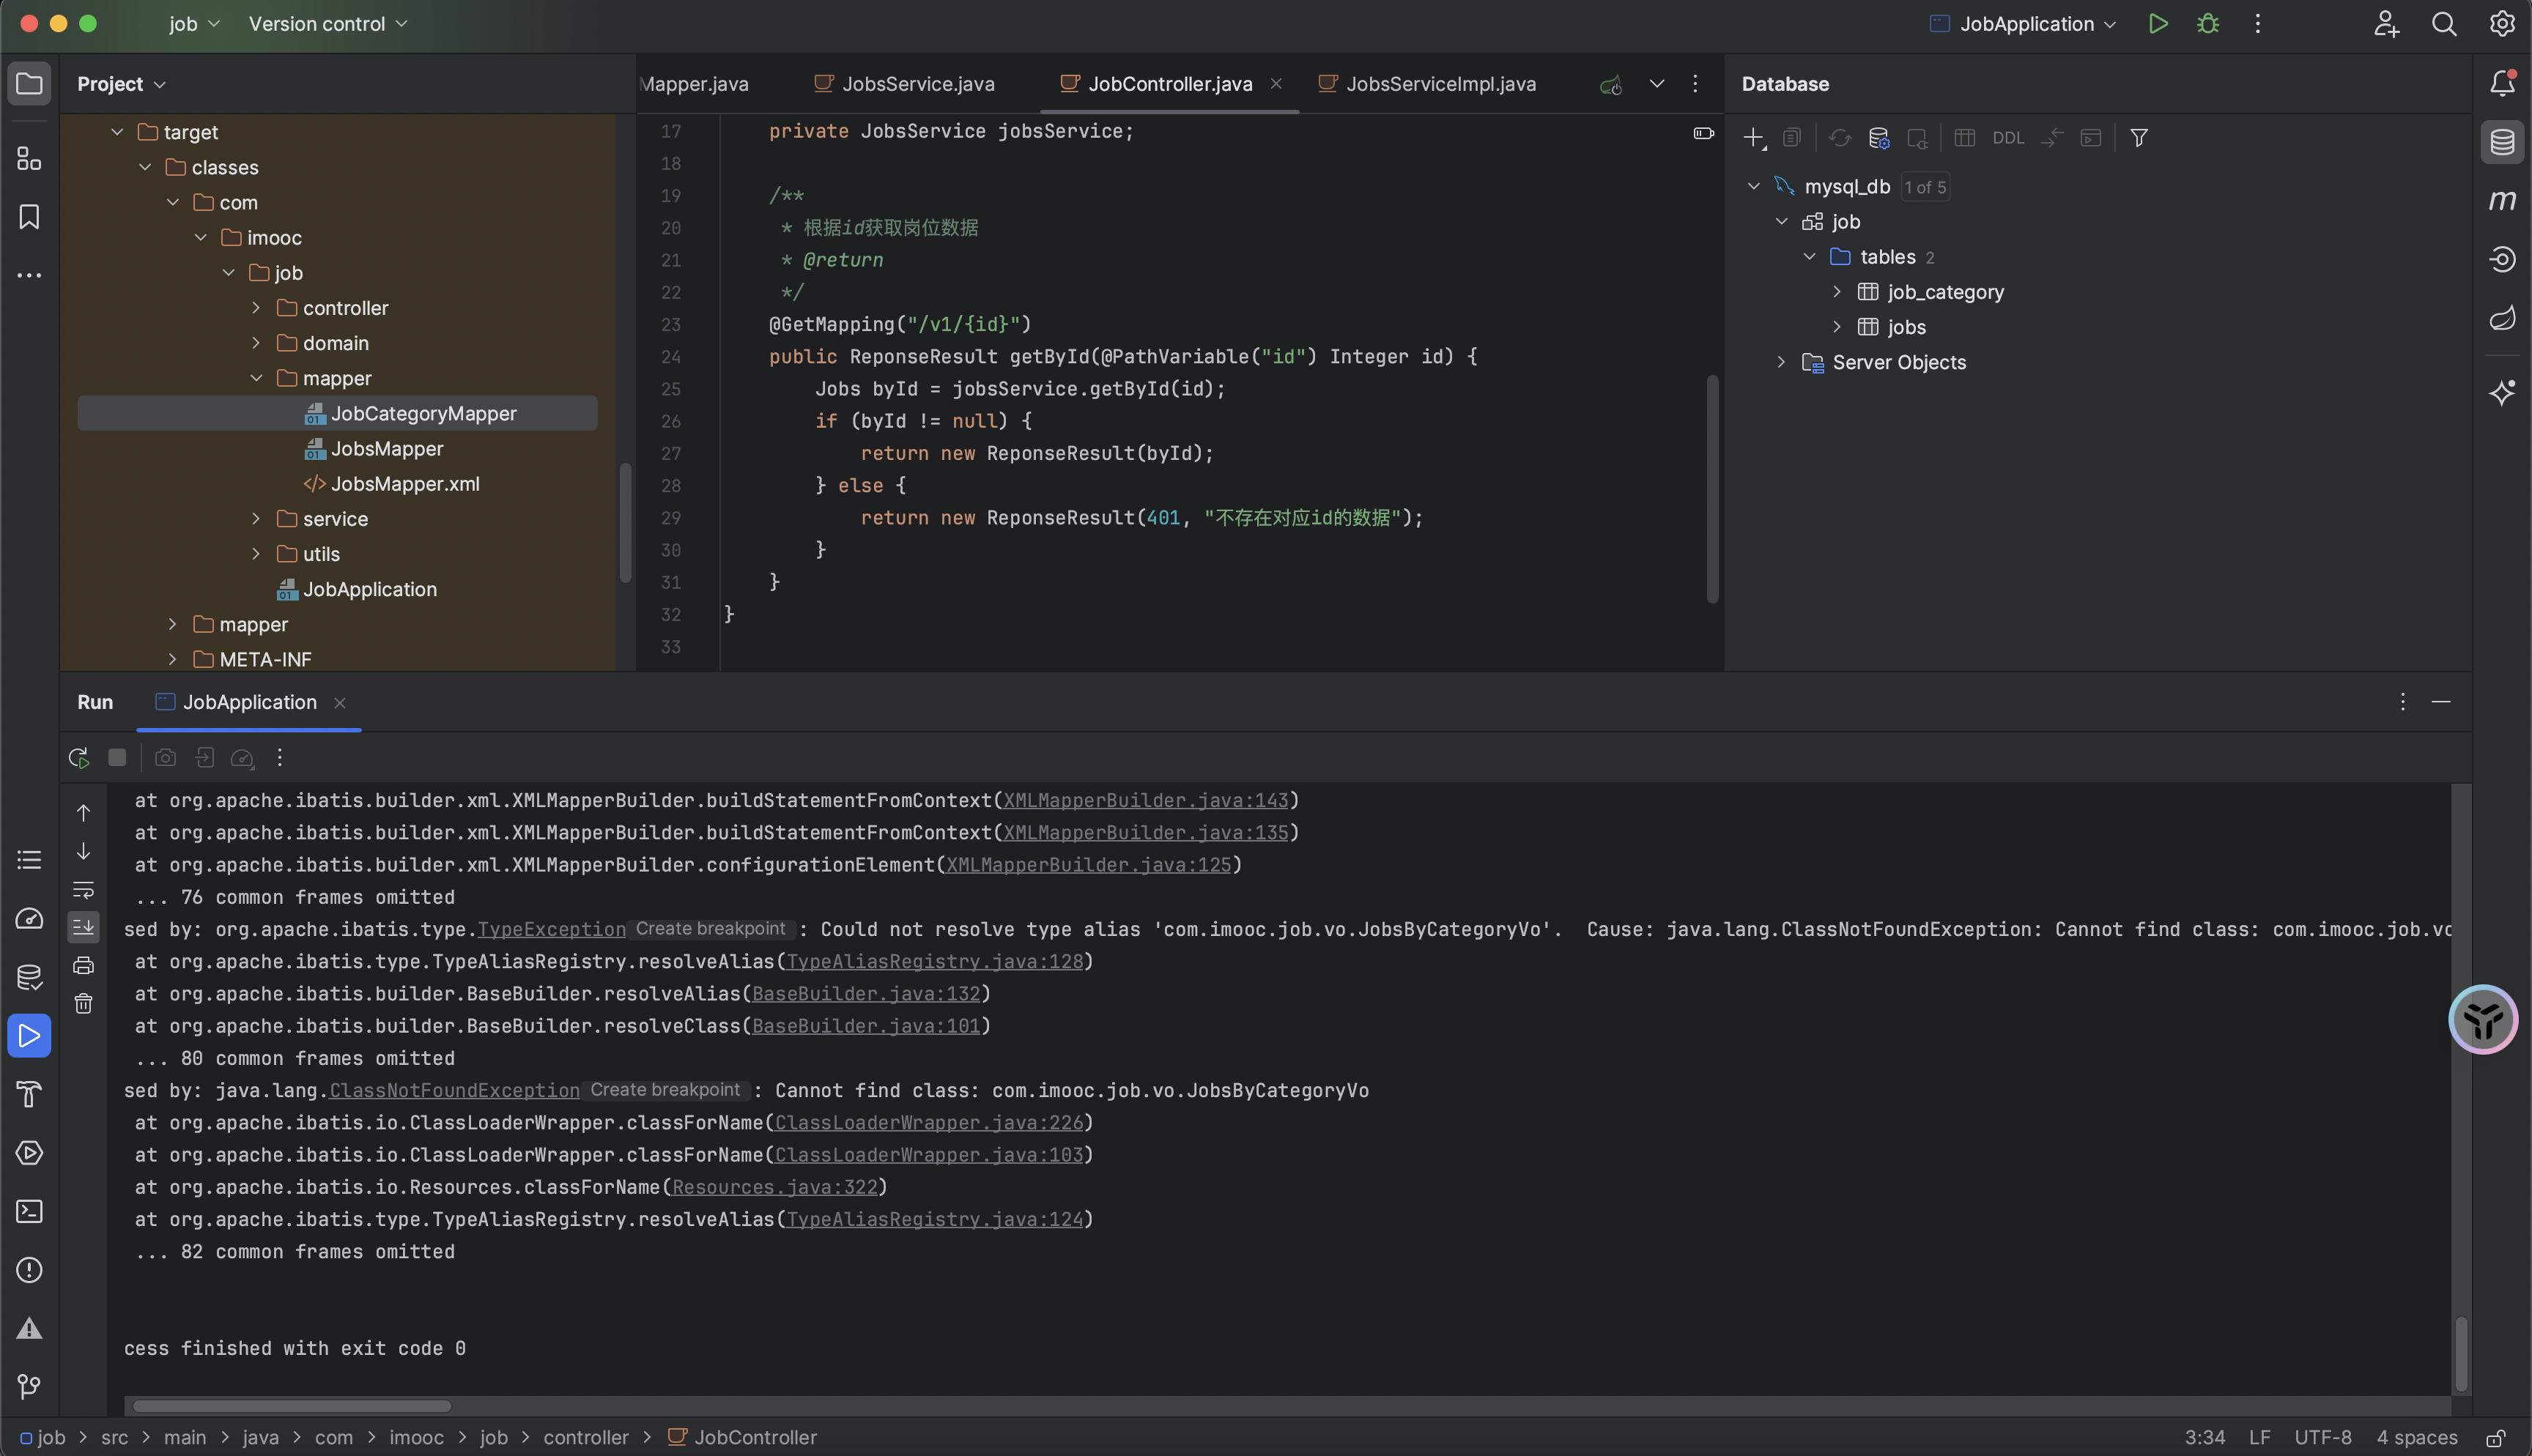Open the Code With Me user icon
Viewport: 2532px width, 1456px height.
(x=2386, y=24)
